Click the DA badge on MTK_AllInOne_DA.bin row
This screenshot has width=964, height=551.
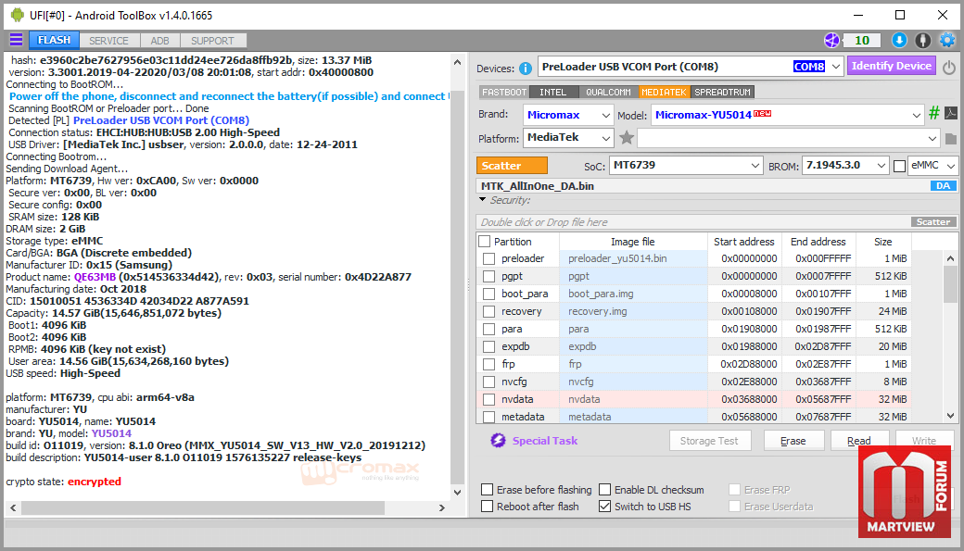point(943,186)
